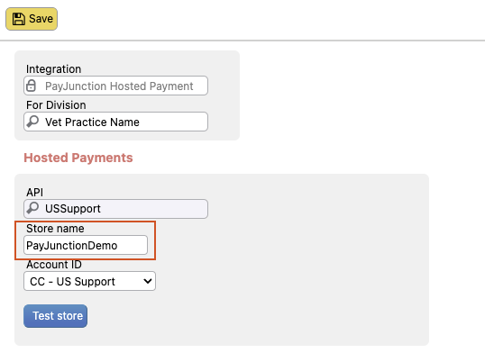
Task: Click the API label text
Action: coord(34,193)
